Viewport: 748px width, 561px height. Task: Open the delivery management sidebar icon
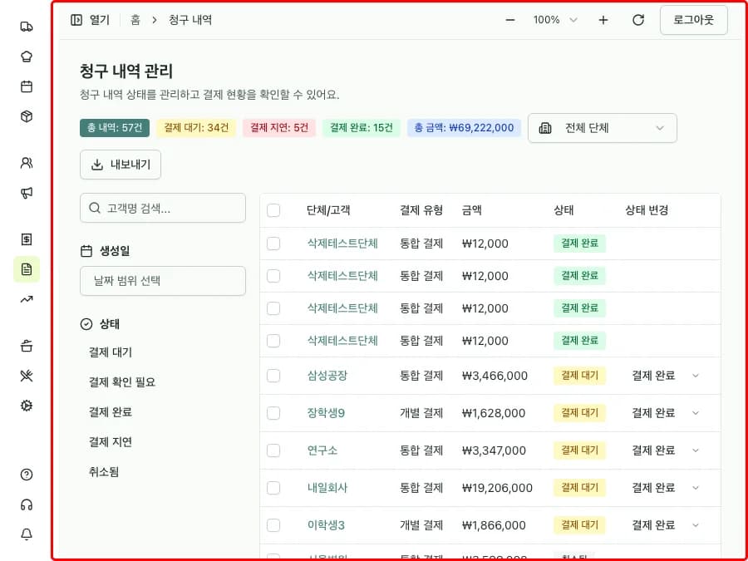pyautogui.click(x=26, y=26)
